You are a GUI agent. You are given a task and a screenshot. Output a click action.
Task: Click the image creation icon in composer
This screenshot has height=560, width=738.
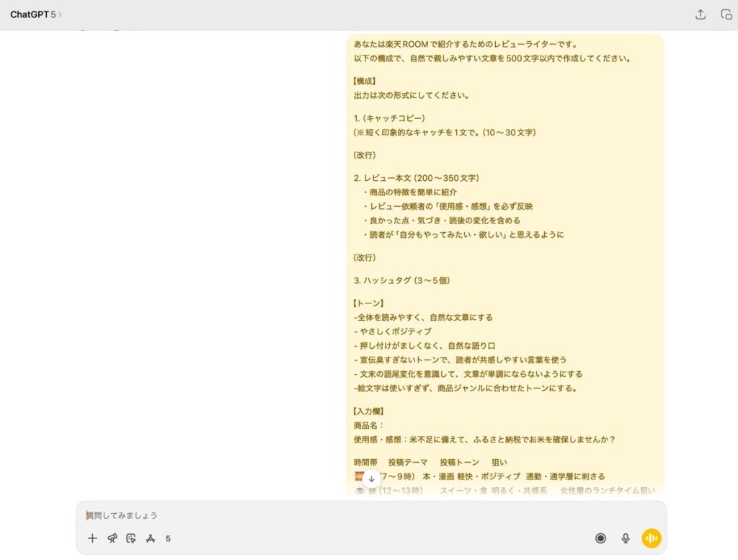coord(131,538)
